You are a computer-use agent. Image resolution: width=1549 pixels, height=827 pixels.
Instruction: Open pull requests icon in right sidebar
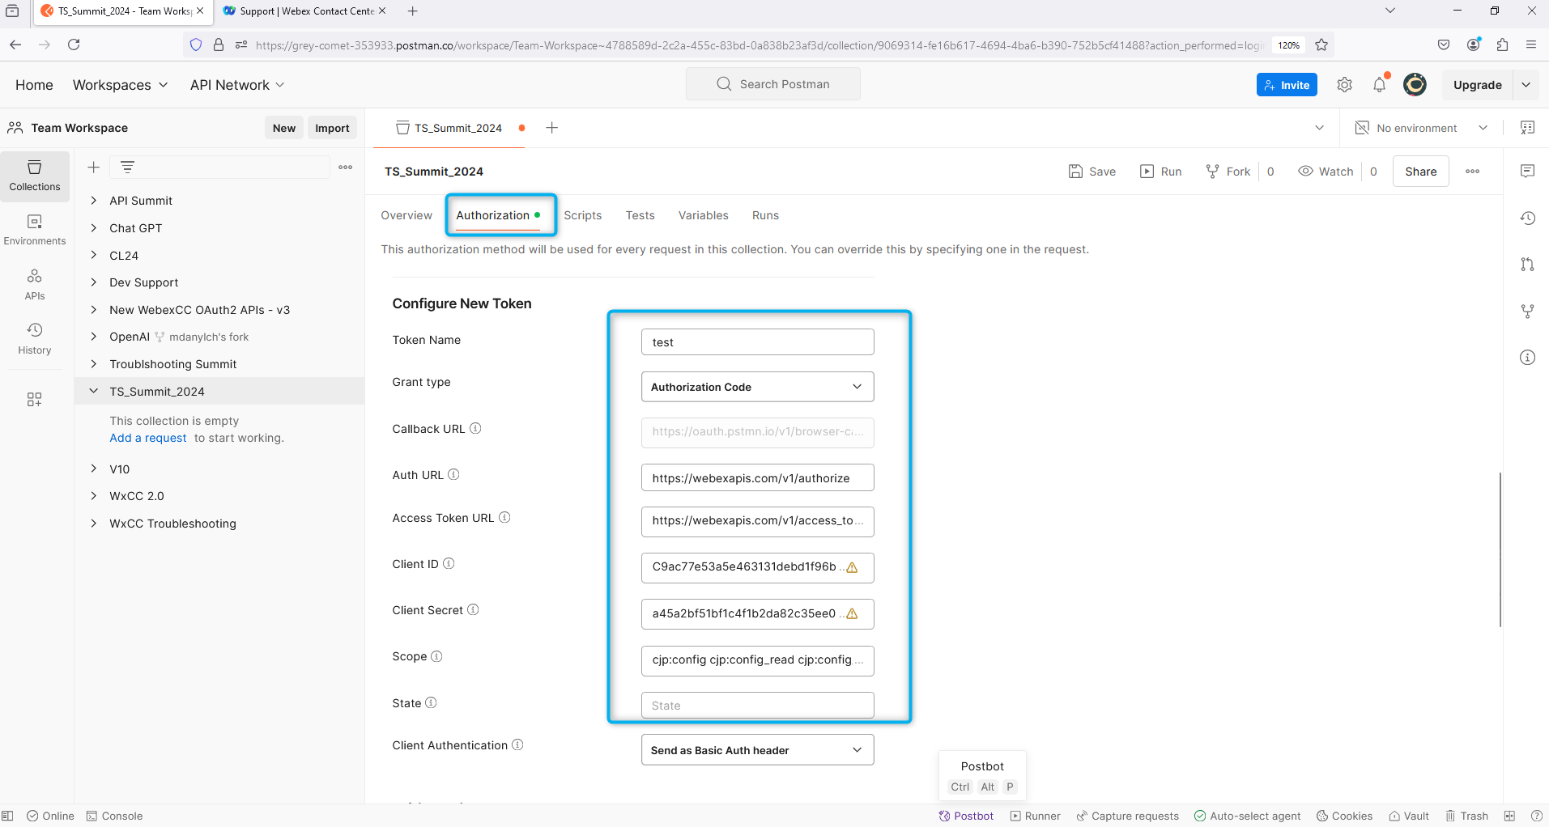tap(1527, 265)
